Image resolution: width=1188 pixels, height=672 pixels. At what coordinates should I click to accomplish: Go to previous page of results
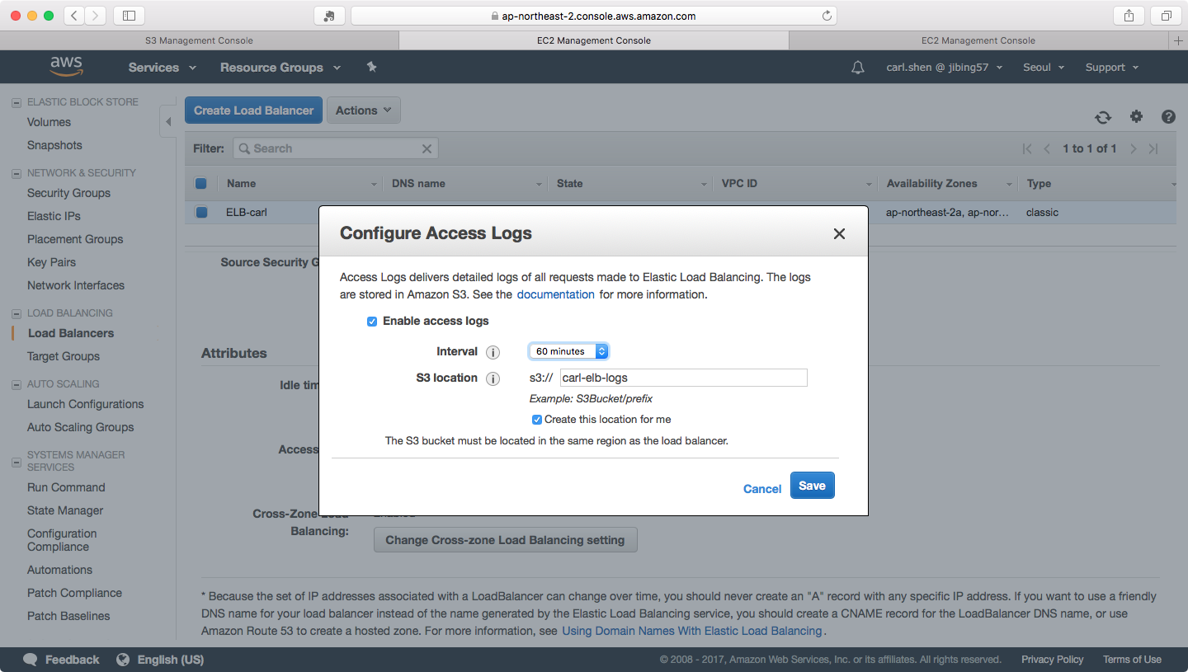1047,148
